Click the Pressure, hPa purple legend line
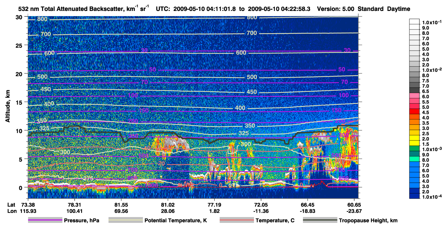The height and width of the screenshot is (228, 445). [x=45, y=220]
